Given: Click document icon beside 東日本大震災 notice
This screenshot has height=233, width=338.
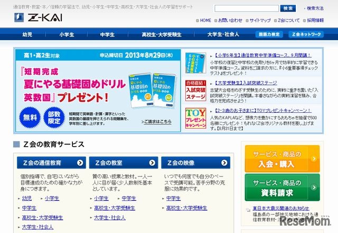Looking at the screenshot, I should tap(248, 210).
